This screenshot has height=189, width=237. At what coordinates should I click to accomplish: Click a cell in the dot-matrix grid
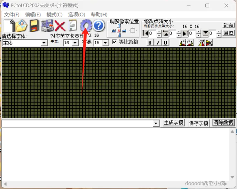click(118, 83)
